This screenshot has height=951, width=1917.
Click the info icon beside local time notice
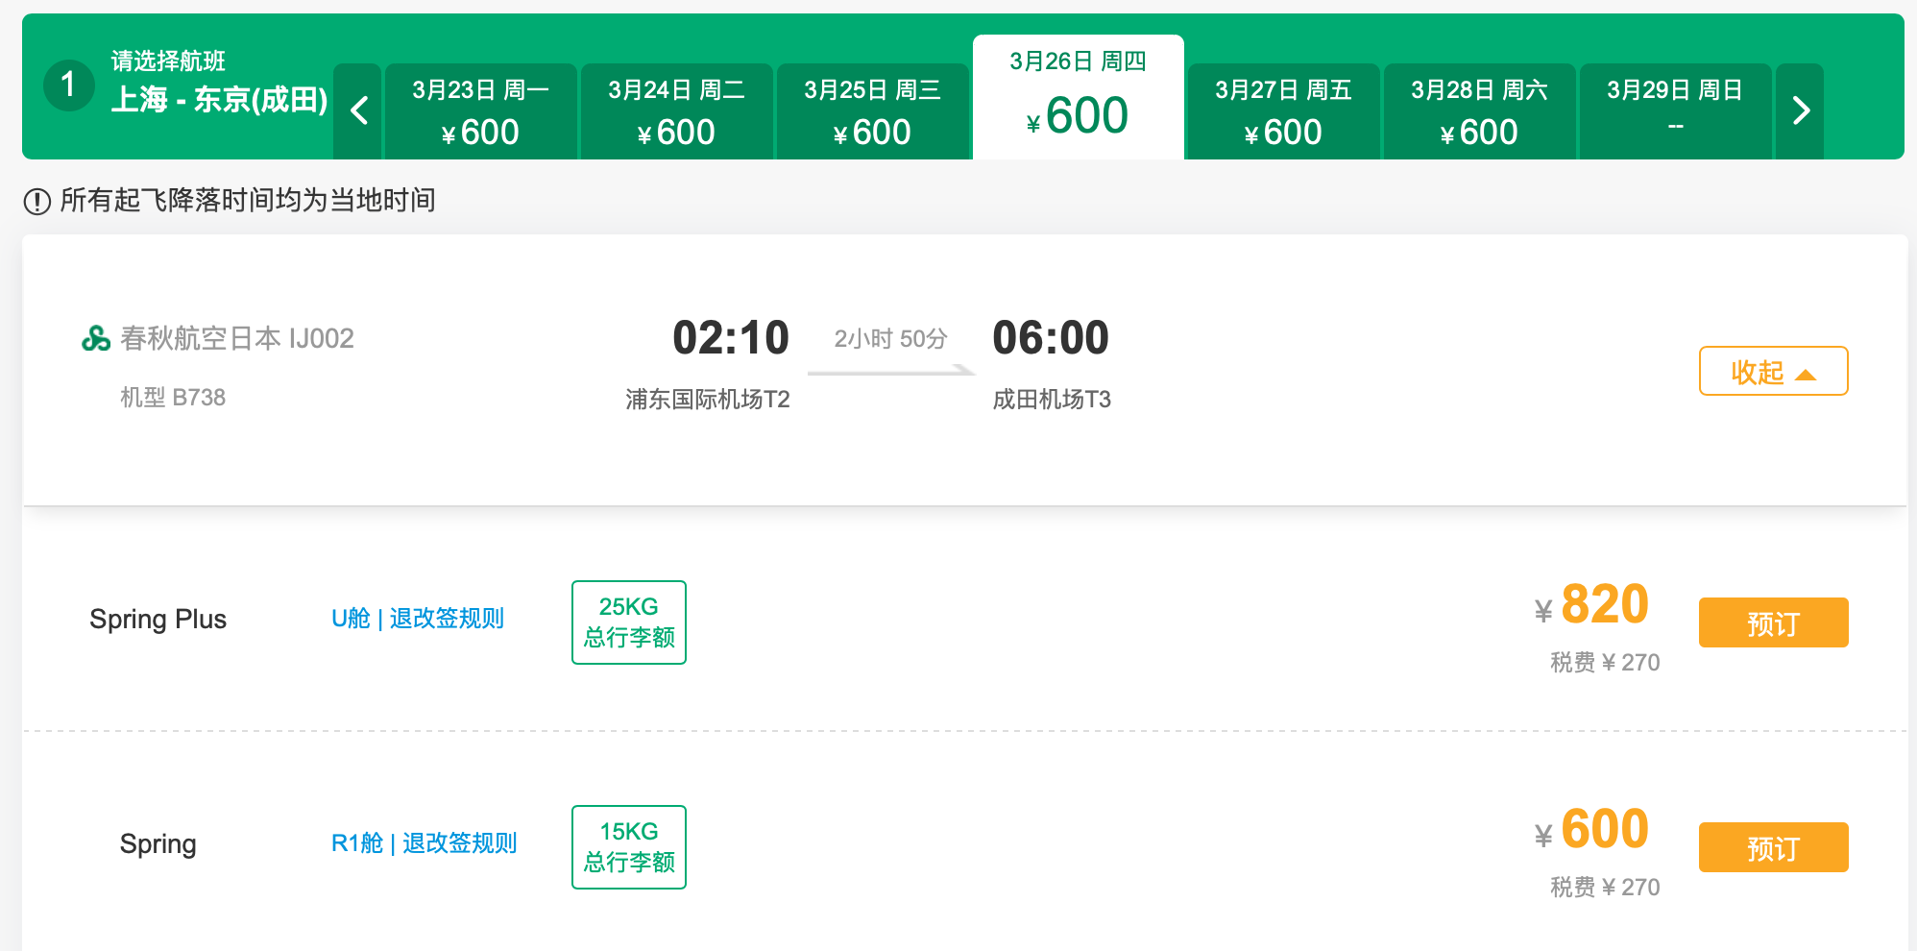37,202
